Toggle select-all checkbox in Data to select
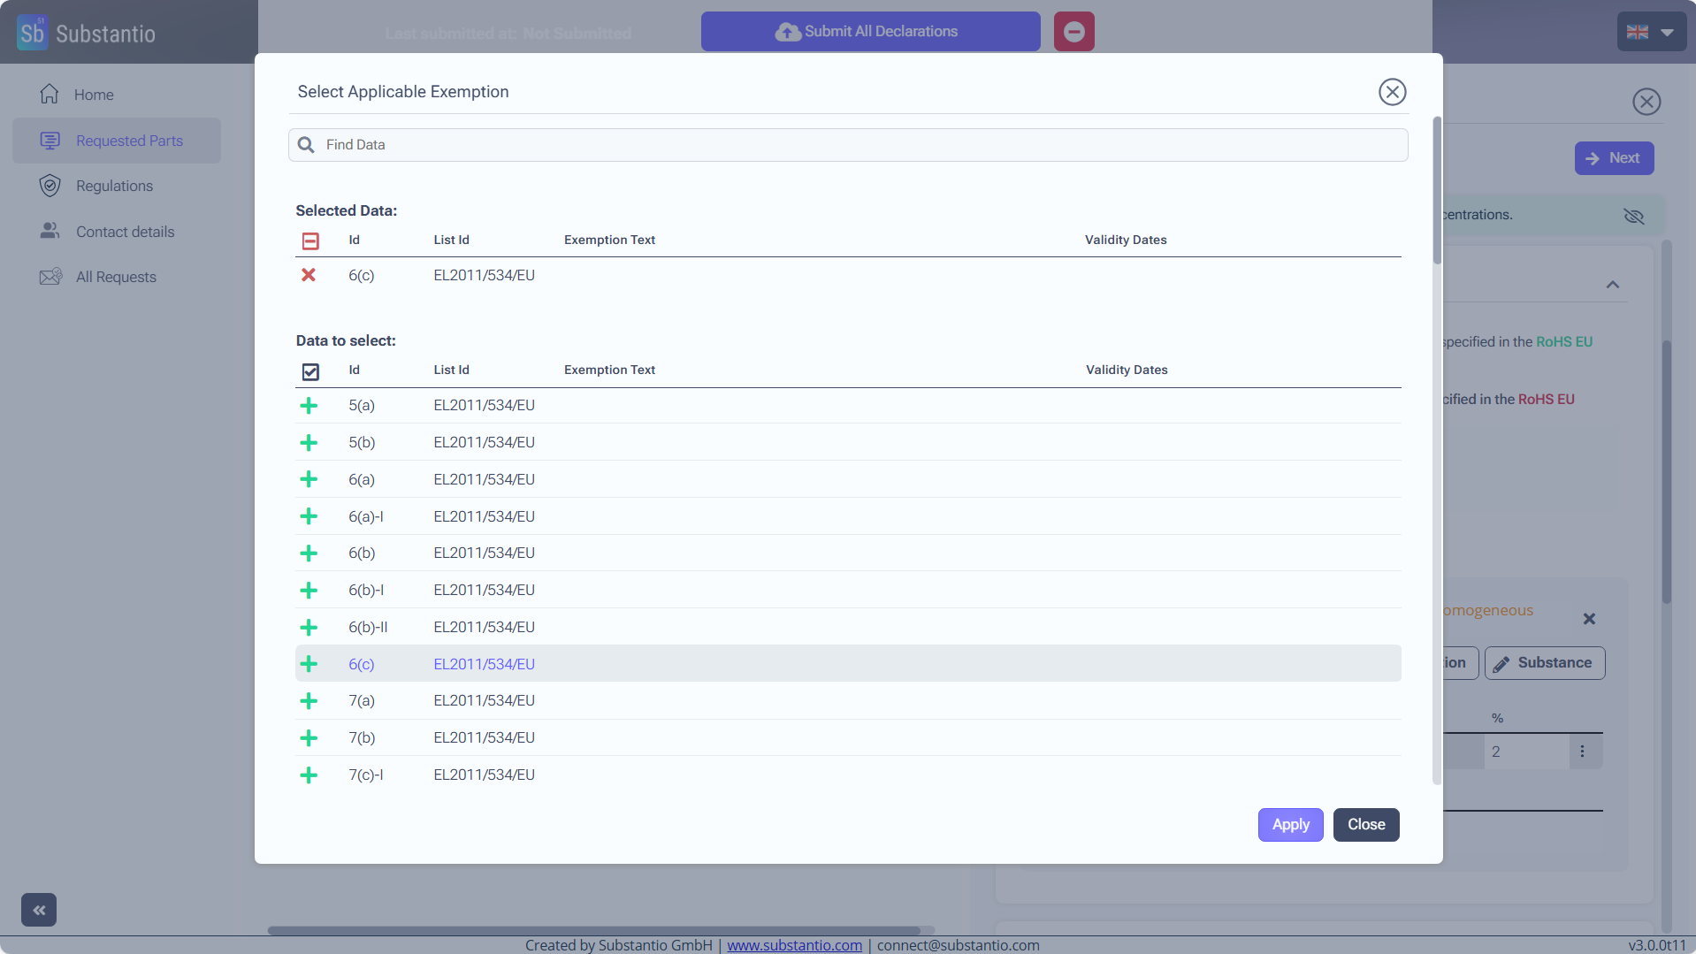The width and height of the screenshot is (1696, 954). (x=310, y=371)
